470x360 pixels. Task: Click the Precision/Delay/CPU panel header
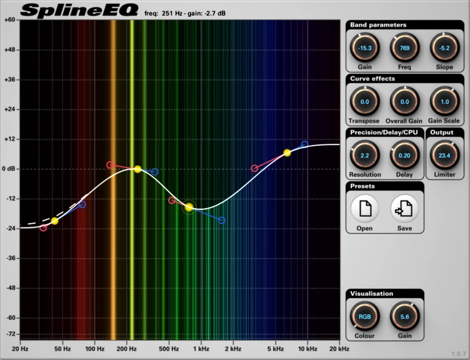tap(385, 132)
